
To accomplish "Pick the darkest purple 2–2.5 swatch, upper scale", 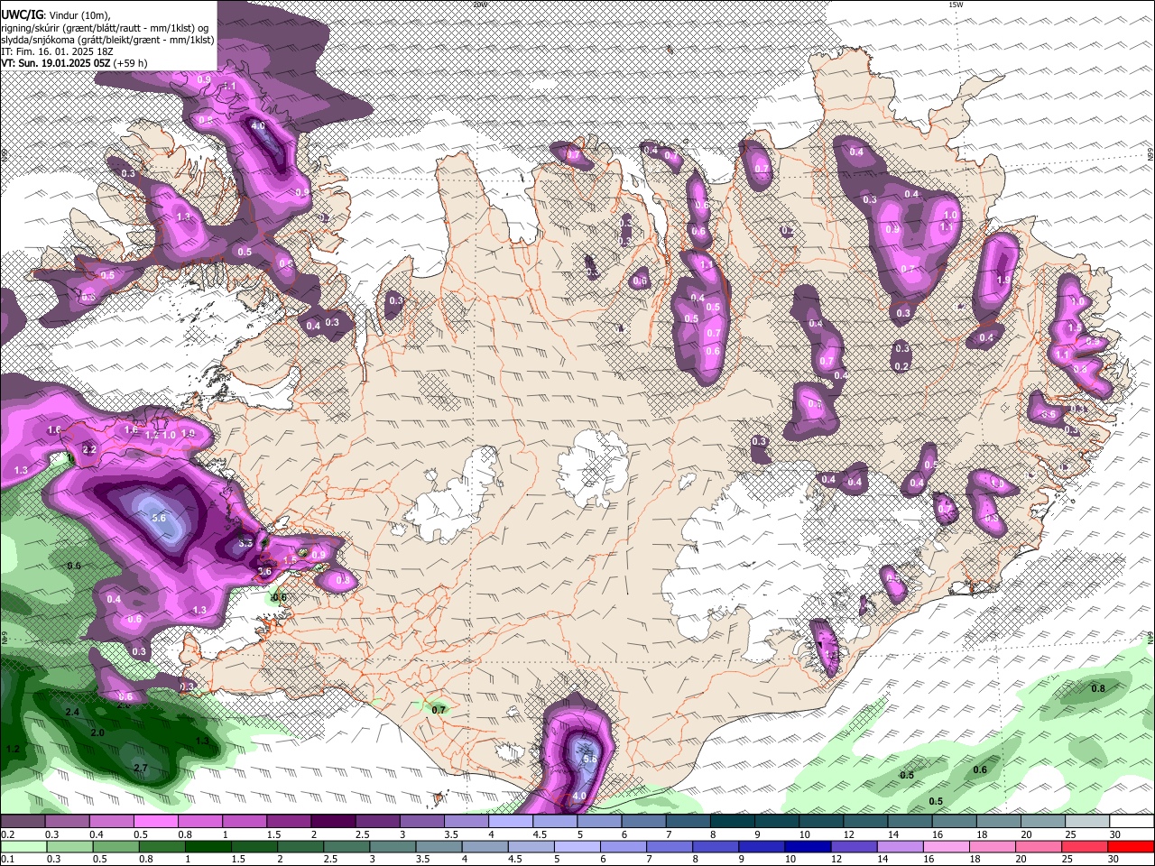I will tap(333, 822).
